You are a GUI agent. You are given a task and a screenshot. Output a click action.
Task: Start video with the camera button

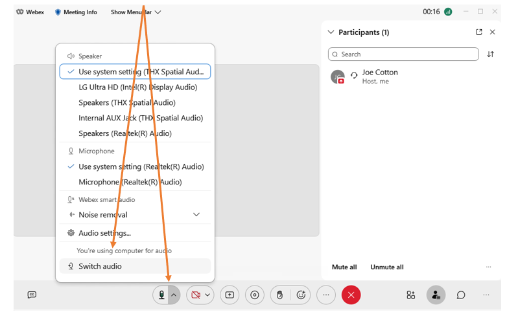[x=195, y=295]
